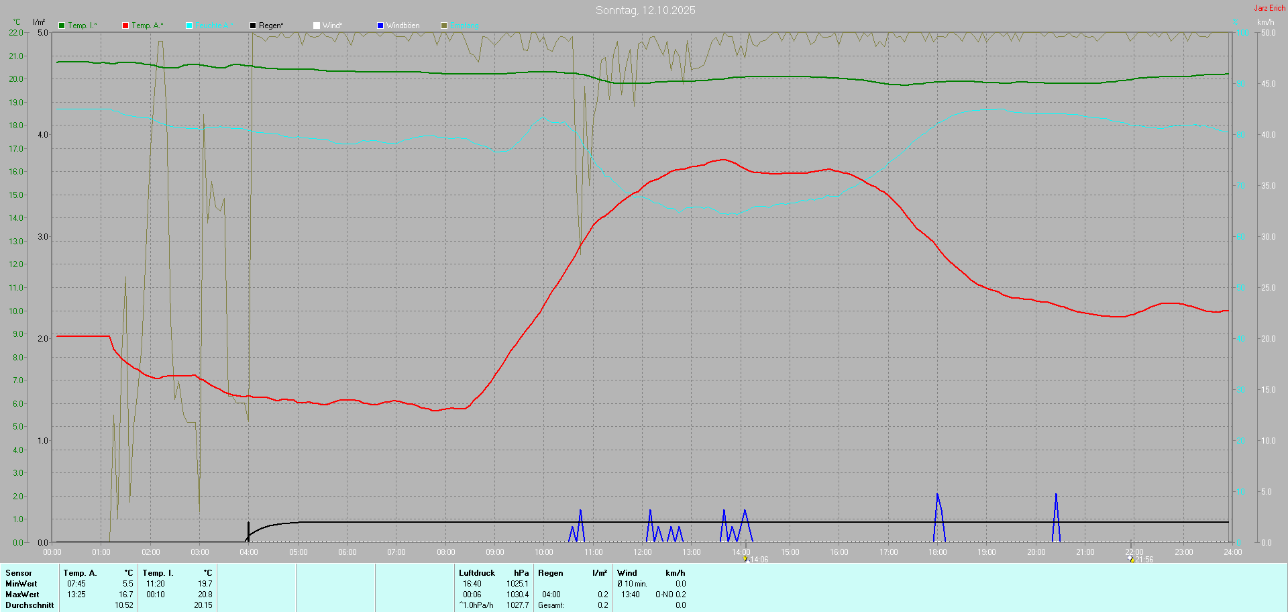Click the olive Empfang legend swatch

(444, 25)
